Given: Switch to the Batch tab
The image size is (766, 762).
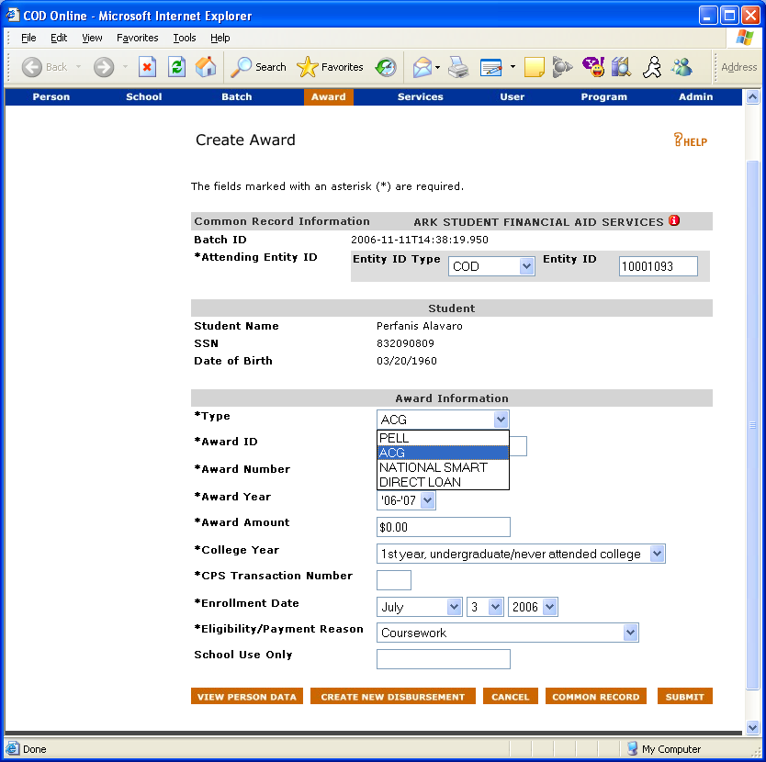Looking at the screenshot, I should (236, 96).
